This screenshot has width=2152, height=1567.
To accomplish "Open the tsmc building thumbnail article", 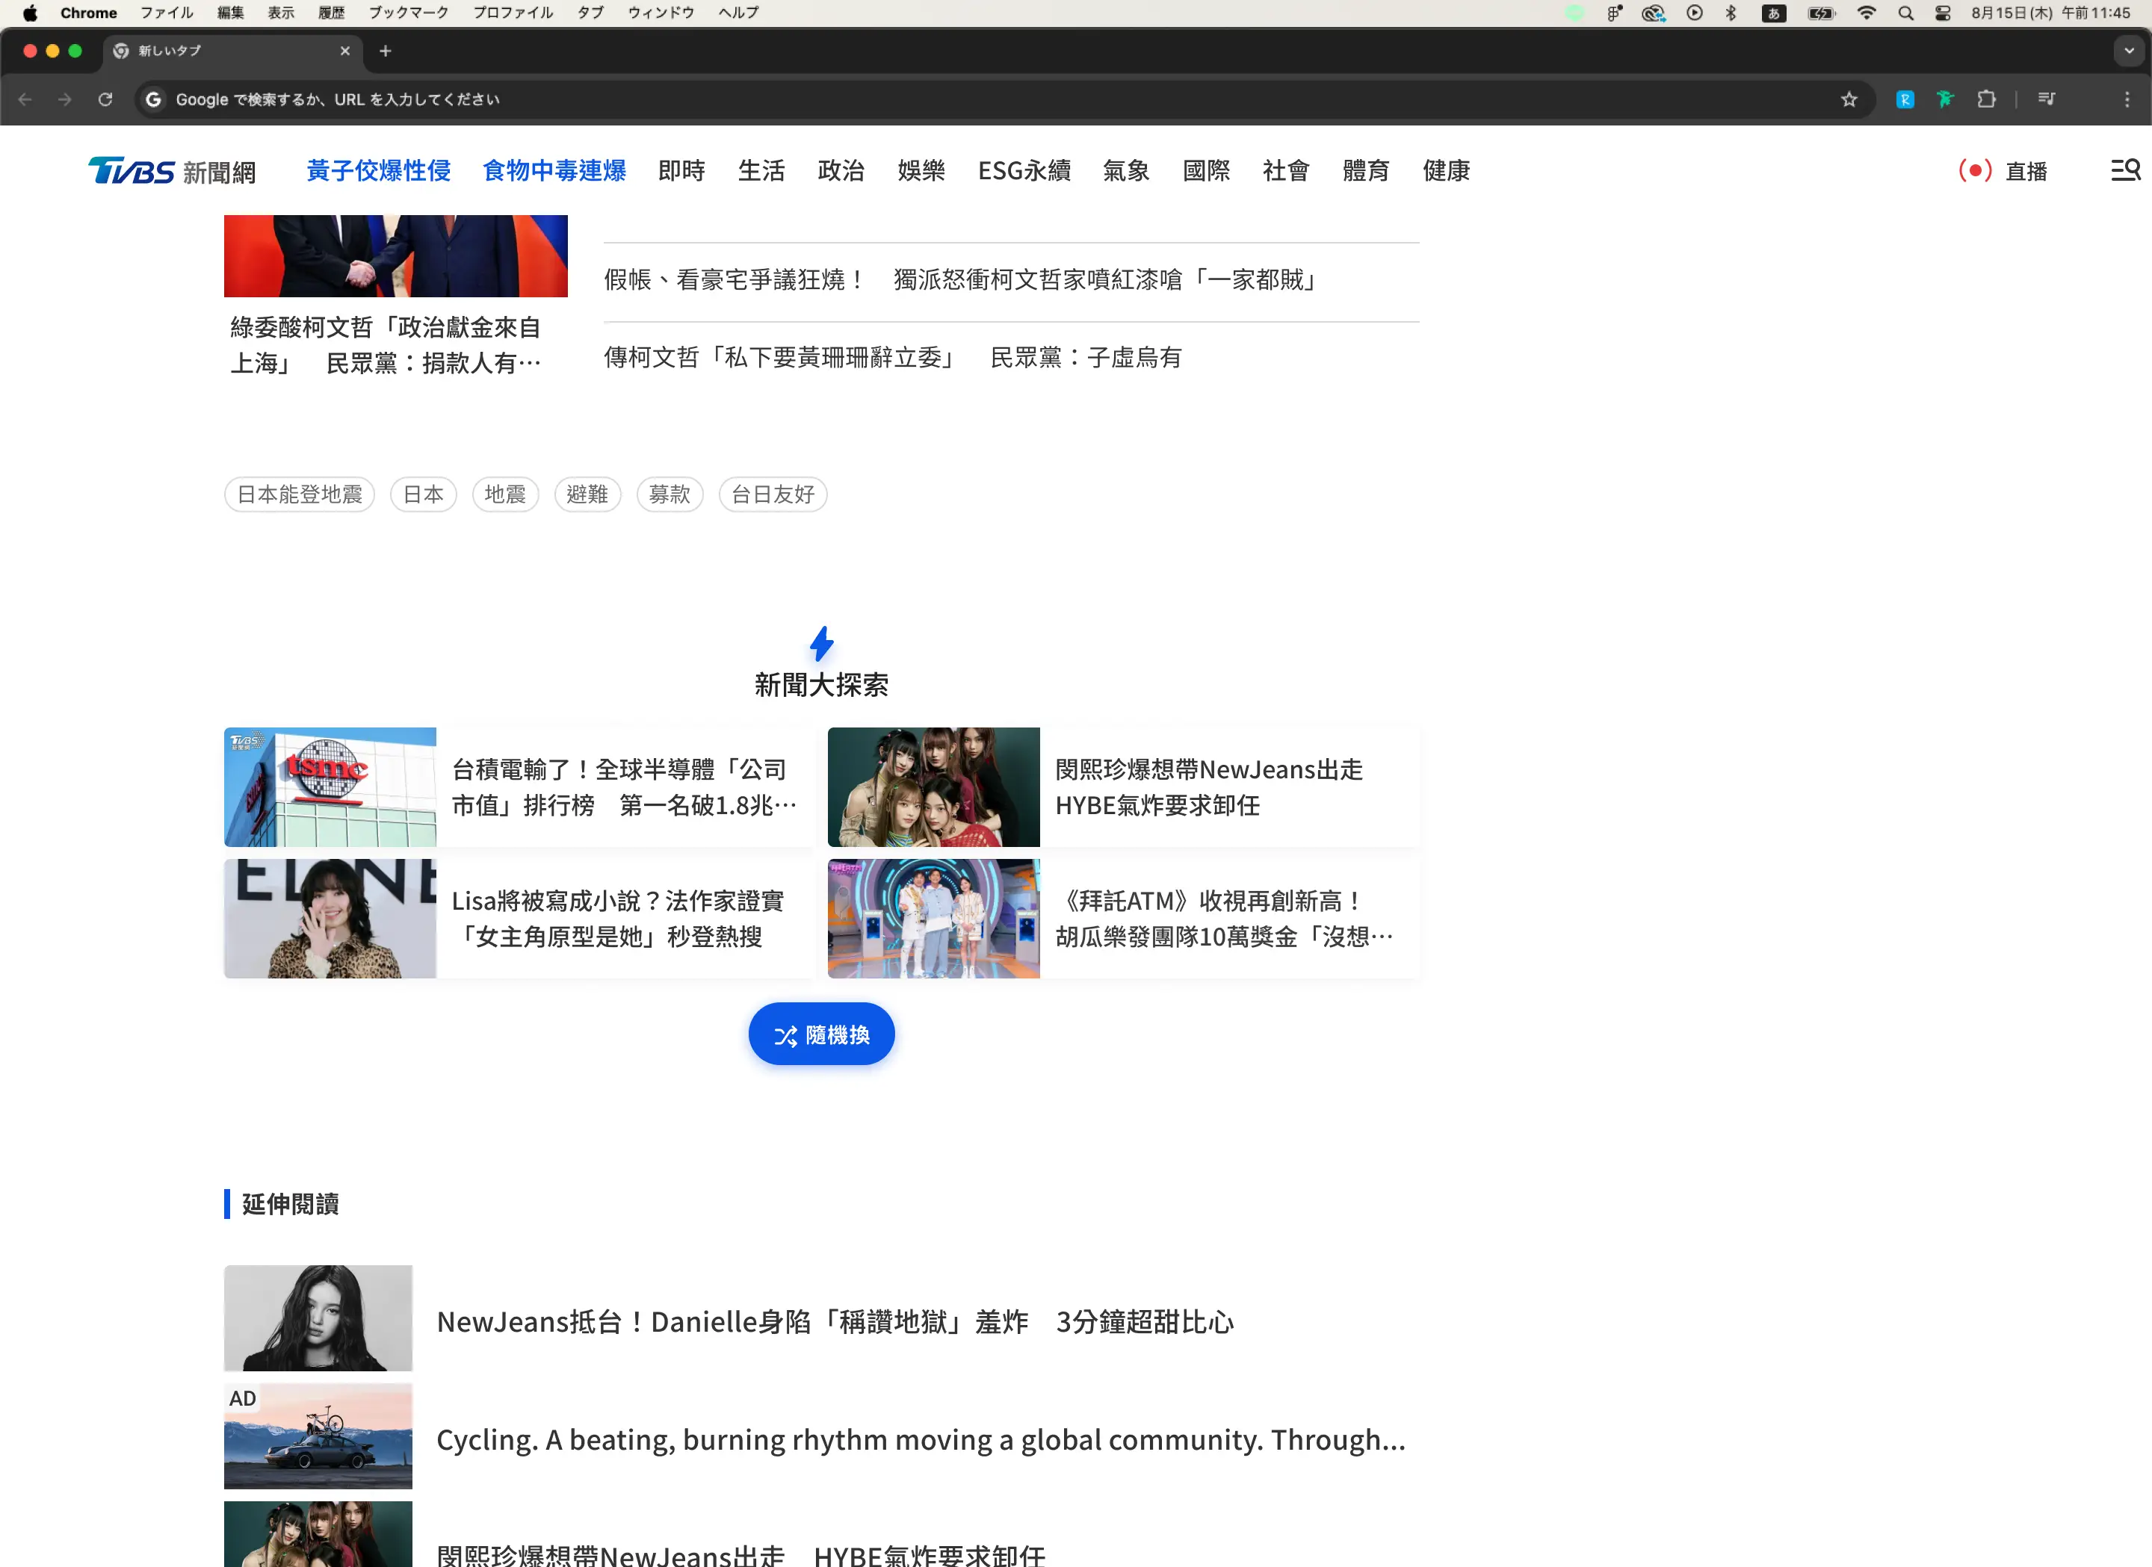I will pyautogui.click(x=330, y=787).
